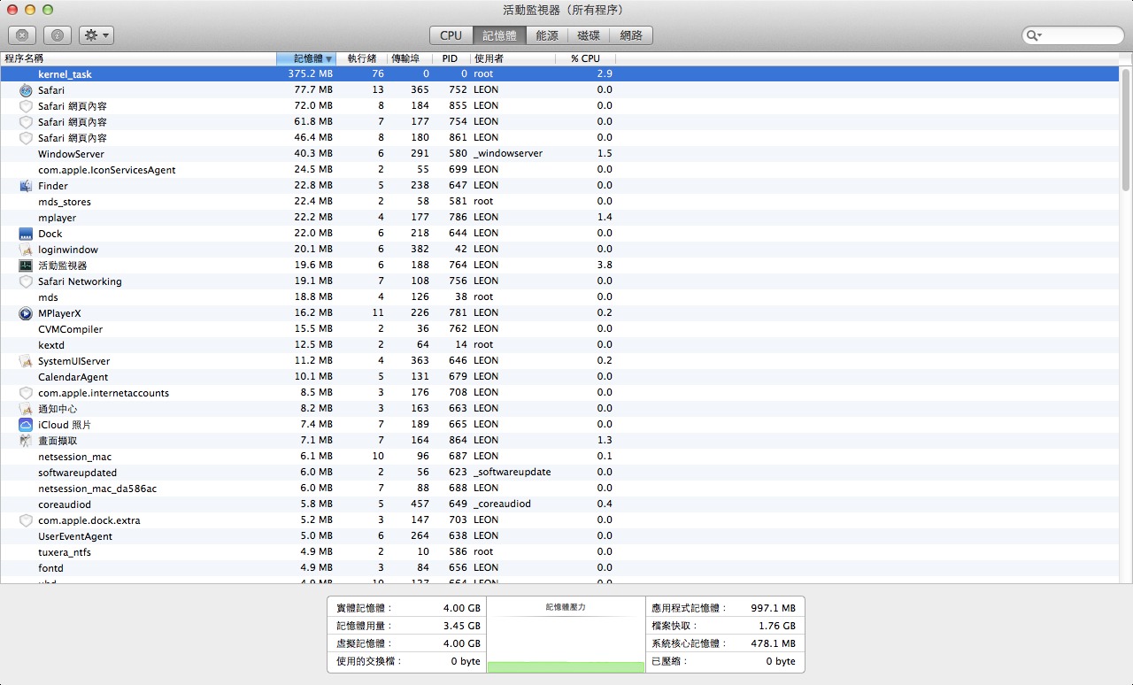
Task: Sort by 傳輸埠 column header
Action: [x=410, y=58]
